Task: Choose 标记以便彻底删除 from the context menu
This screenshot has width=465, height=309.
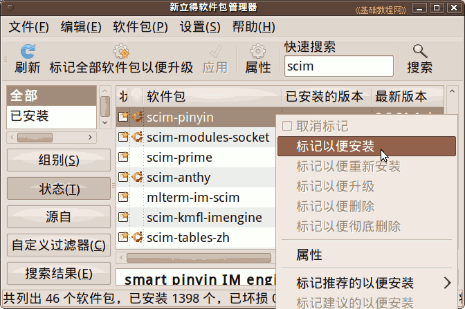Action: tap(367, 226)
